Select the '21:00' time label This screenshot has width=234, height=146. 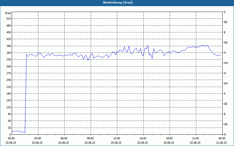click(195, 138)
